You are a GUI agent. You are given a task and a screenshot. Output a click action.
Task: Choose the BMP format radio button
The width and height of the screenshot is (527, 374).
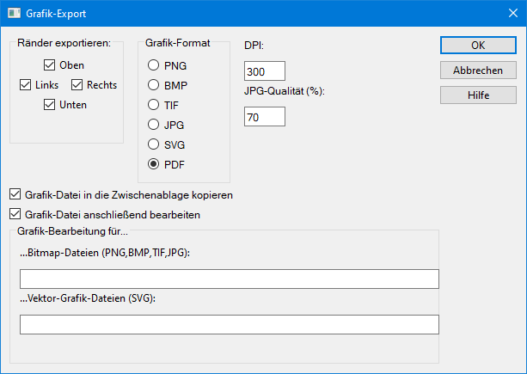[154, 85]
